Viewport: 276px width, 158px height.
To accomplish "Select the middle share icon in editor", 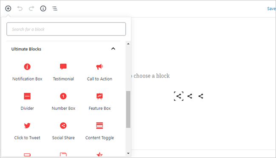I will (190, 96).
